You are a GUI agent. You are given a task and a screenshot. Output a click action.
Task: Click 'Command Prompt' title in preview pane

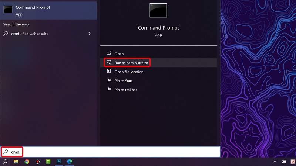click(x=158, y=28)
